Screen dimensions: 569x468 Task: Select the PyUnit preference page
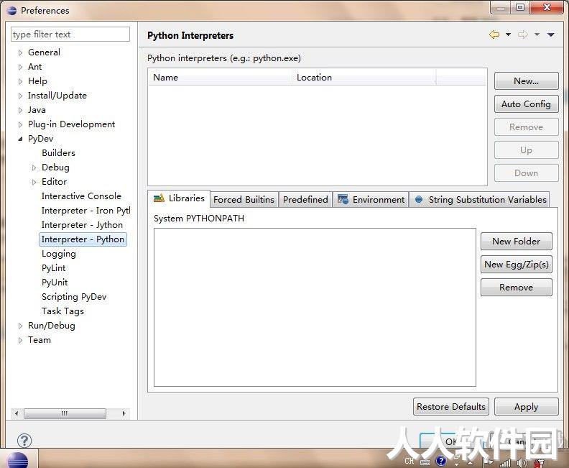coord(55,282)
